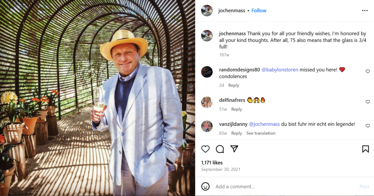Click the jochenmass header profile picture
The width and height of the screenshot is (374, 196).
pyautogui.click(x=207, y=11)
